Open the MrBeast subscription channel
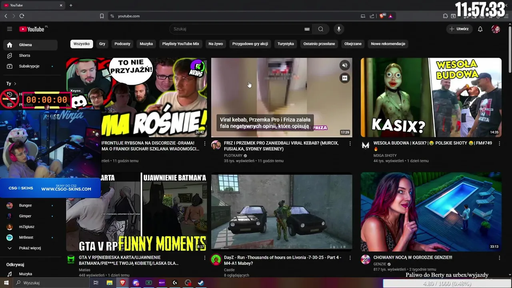Viewport: 512px width, 288px height. pos(30,238)
